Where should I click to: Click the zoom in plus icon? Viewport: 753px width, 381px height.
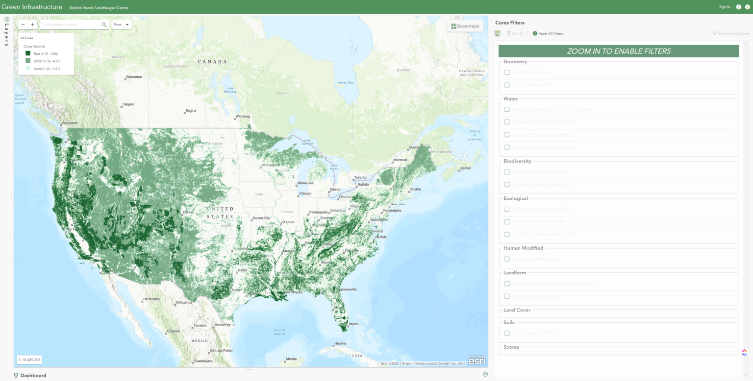[x=32, y=24]
